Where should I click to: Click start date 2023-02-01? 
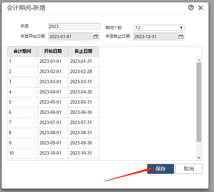click(53, 72)
